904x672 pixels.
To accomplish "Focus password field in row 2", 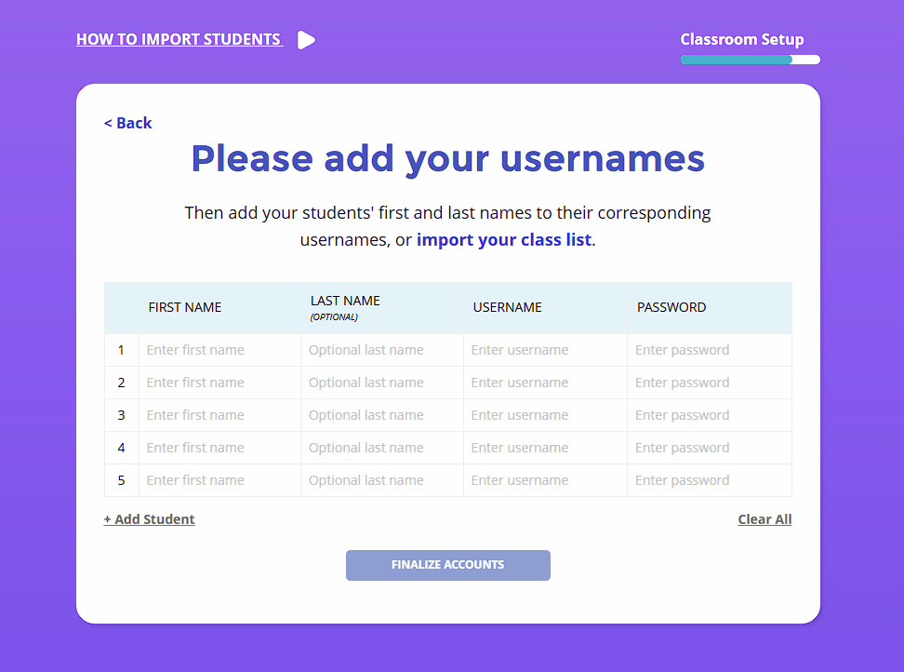I will click(x=710, y=383).
